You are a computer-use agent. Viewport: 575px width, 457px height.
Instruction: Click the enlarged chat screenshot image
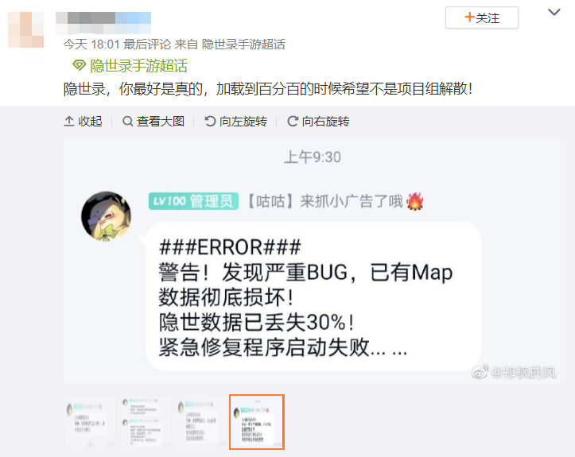click(312, 261)
